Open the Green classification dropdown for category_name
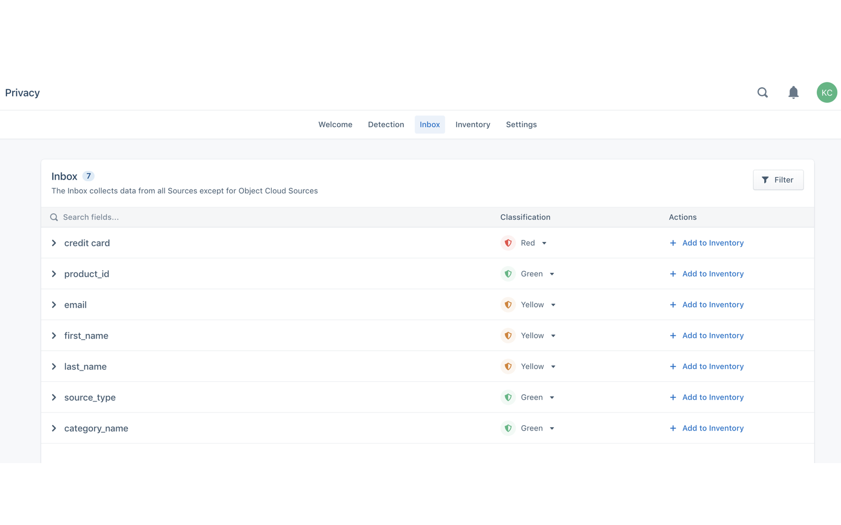 (553, 428)
